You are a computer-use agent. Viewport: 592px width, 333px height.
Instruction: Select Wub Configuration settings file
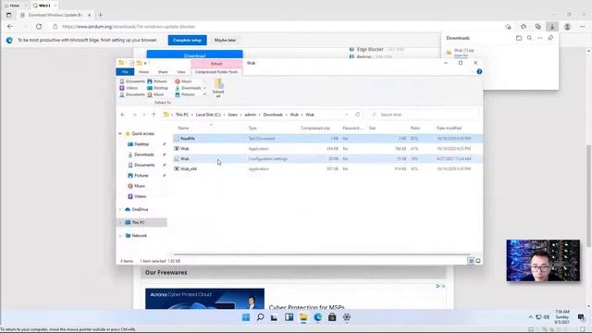pos(327,159)
